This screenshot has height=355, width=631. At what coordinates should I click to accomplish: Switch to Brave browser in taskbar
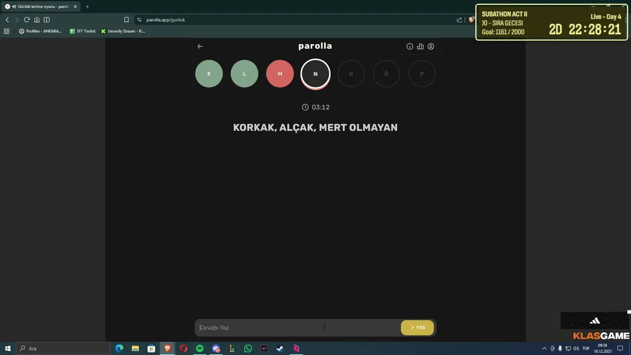(x=168, y=349)
